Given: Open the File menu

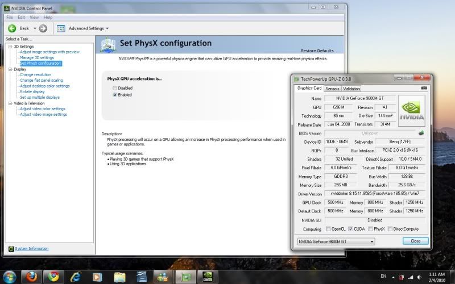Looking at the screenshot, I should [x=10, y=18].
